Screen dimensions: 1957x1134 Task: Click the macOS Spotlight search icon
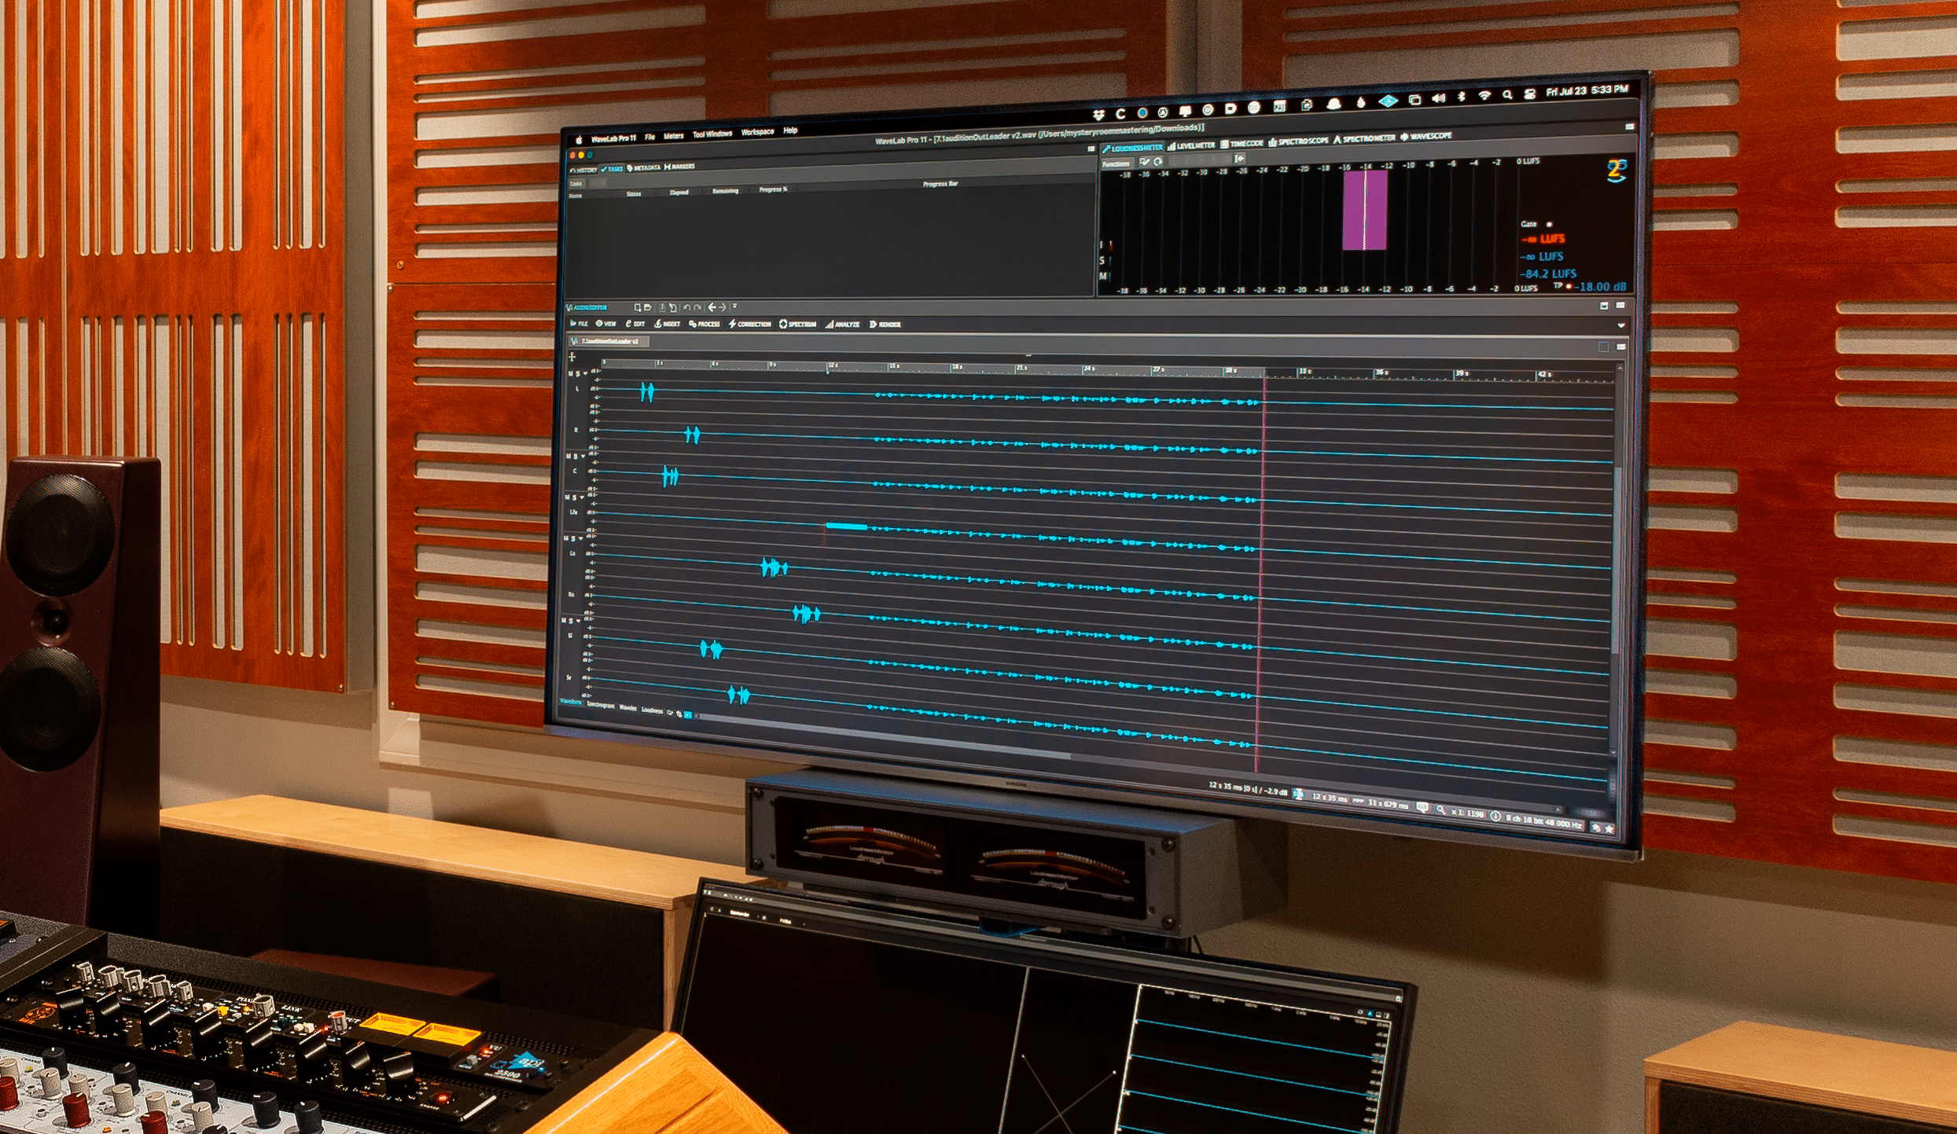pyautogui.click(x=1507, y=95)
